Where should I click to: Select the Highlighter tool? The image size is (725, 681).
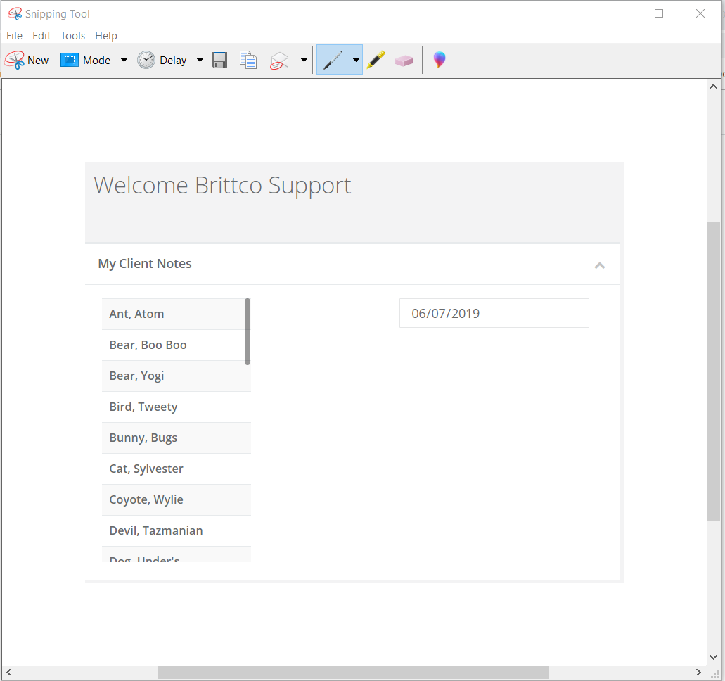point(376,61)
